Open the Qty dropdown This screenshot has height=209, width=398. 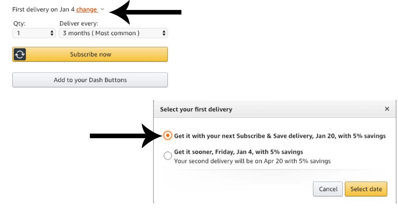pyautogui.click(x=34, y=33)
